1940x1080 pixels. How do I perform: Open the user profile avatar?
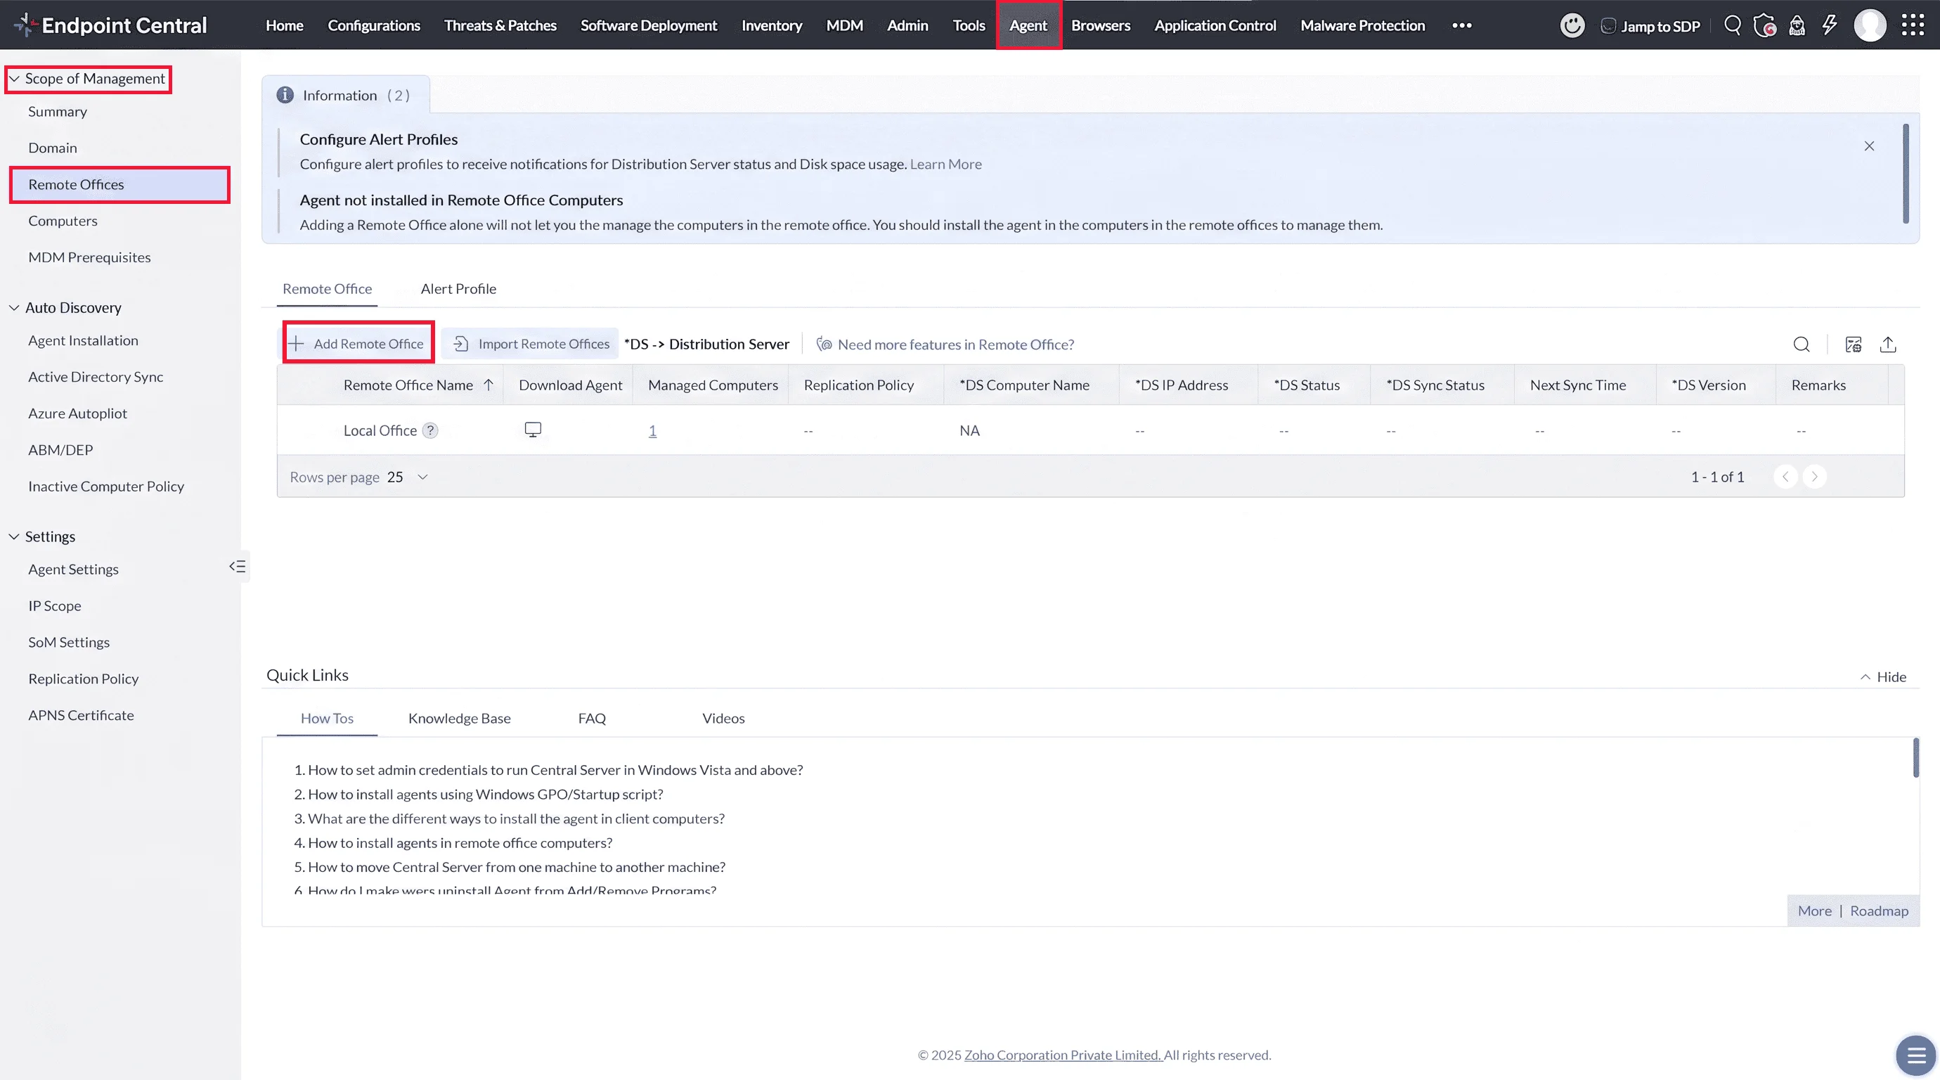pos(1869,25)
